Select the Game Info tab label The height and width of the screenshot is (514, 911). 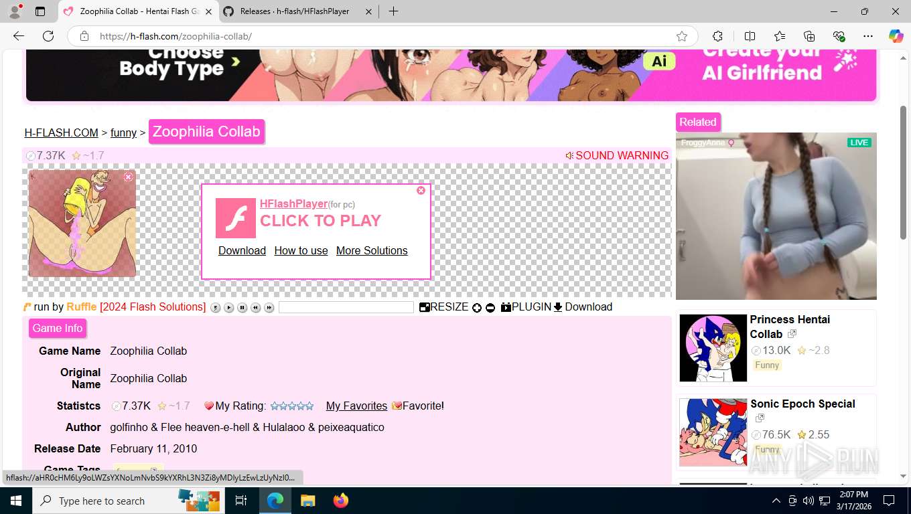point(58,328)
